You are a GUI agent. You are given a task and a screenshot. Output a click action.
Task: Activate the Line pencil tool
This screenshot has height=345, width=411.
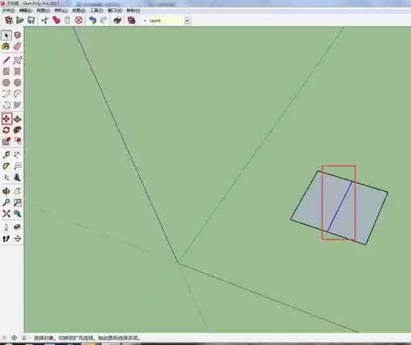click(6, 60)
